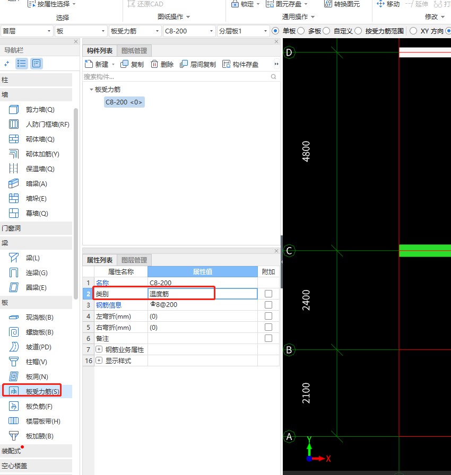
Task: Select the 圈梁(E) ring beam item
Action: tap(28, 288)
